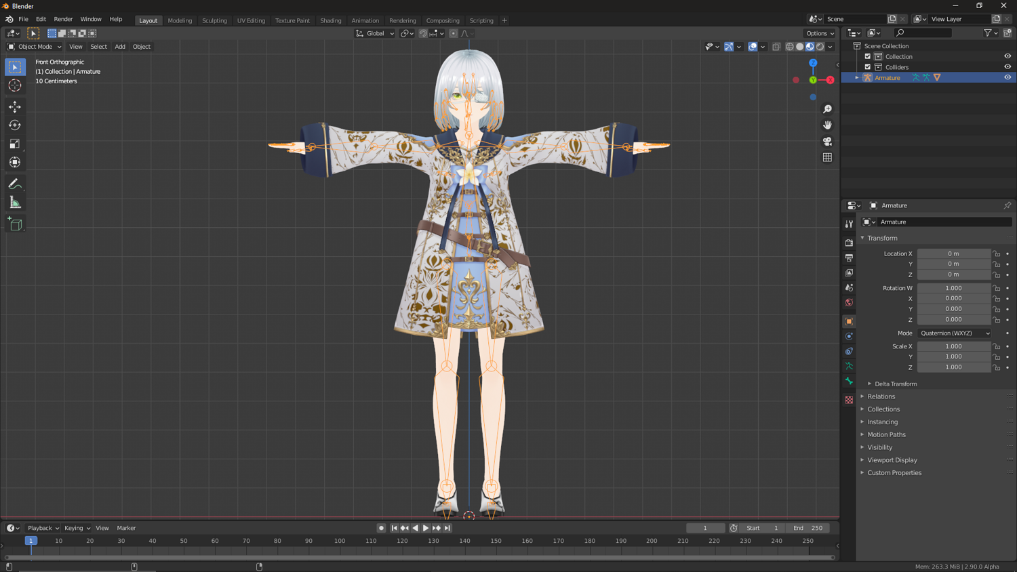This screenshot has height=572, width=1017.
Task: Click the Options button in viewport header
Action: pos(820,33)
